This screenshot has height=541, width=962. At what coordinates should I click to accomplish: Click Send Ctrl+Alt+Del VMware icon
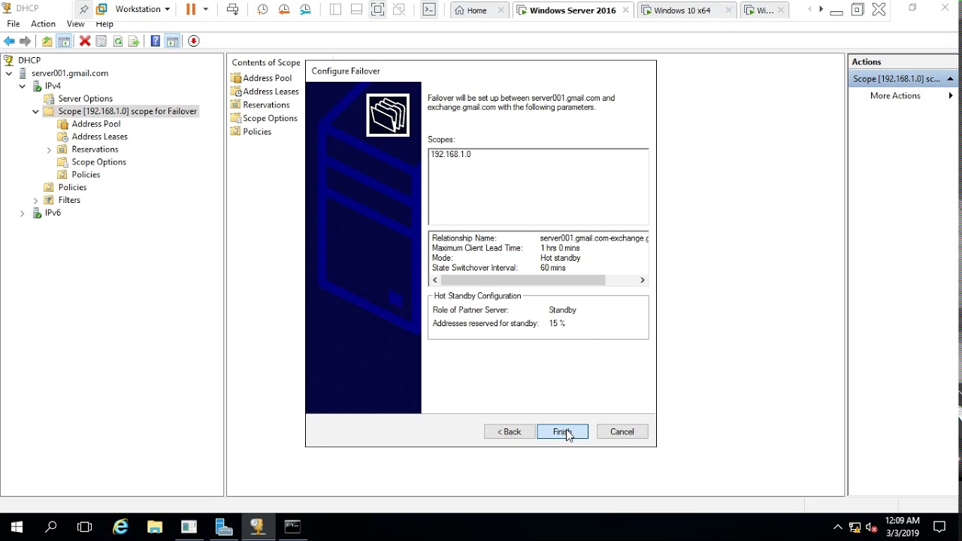tap(233, 10)
